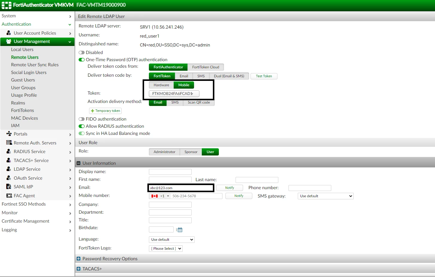Open the Birthdate calendar picker icon
The width and height of the screenshot is (435, 279).
click(180, 230)
